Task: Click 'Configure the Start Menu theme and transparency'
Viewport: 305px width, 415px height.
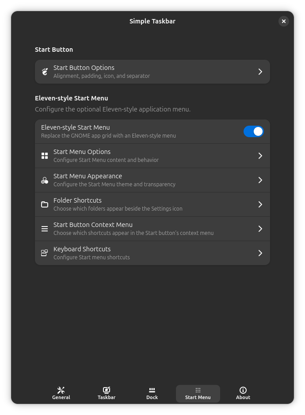Action: click(114, 184)
